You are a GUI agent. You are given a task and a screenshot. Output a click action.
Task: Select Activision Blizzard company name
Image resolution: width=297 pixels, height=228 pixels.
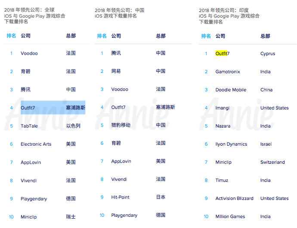[234, 198]
